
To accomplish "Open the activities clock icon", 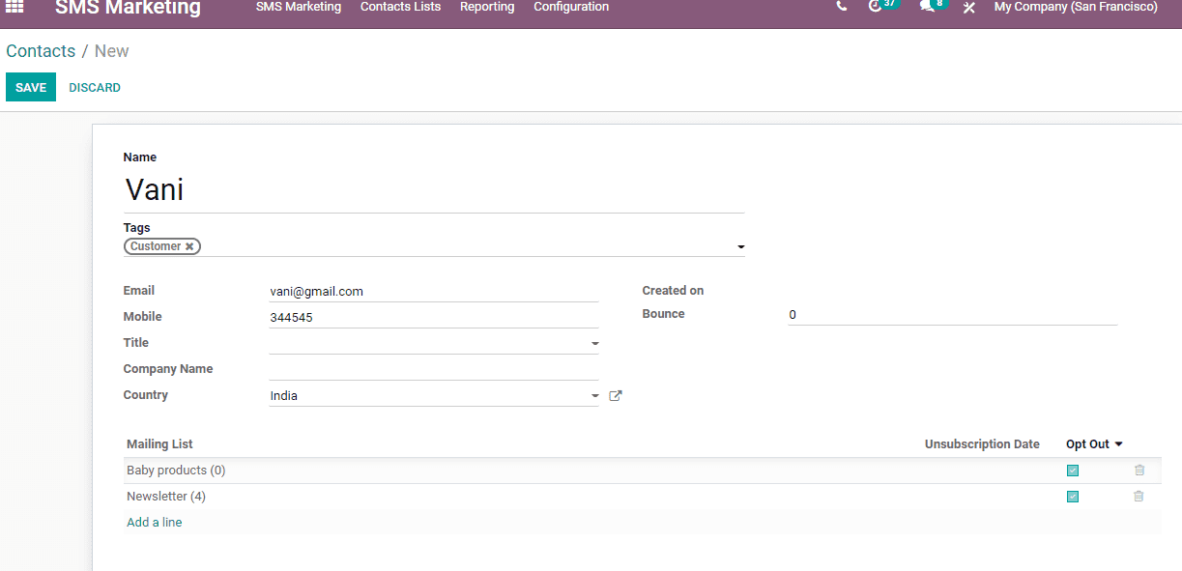I will (x=876, y=6).
